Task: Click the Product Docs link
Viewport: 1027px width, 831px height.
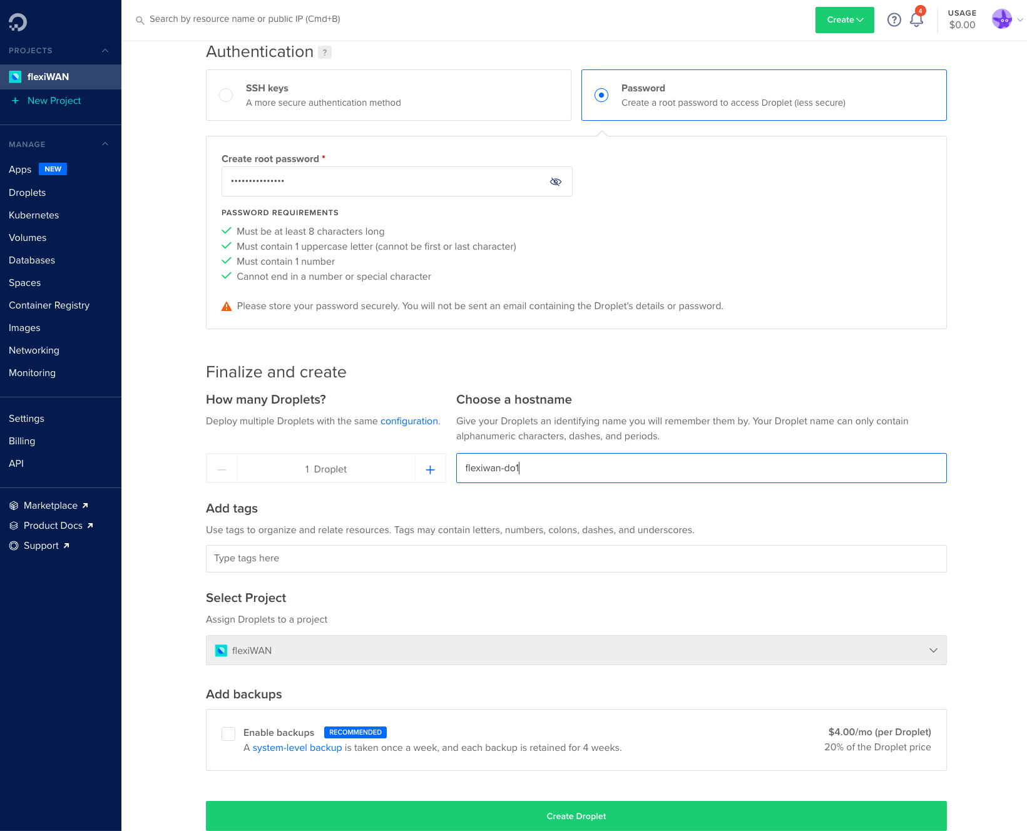Action: pyautogui.click(x=53, y=526)
